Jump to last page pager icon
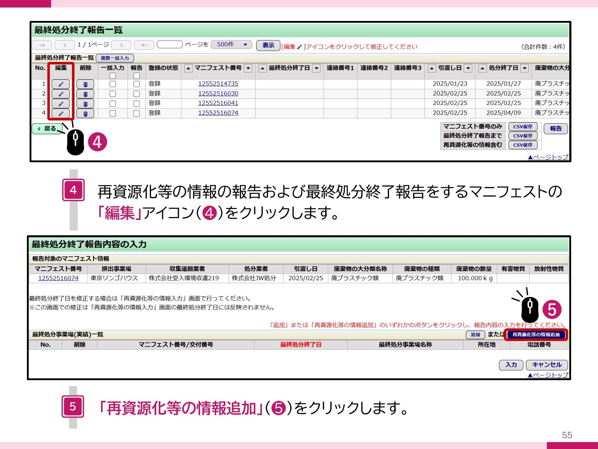This screenshot has width=598, height=449. coord(144,45)
